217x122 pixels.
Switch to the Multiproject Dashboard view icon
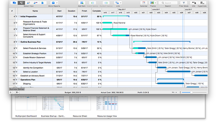14,3
